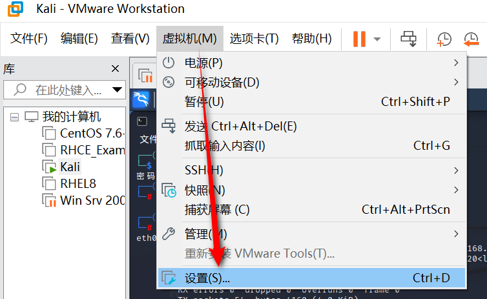Collapse the 我的计算机 tree node
This screenshot has height=299, width=487.
(14, 117)
